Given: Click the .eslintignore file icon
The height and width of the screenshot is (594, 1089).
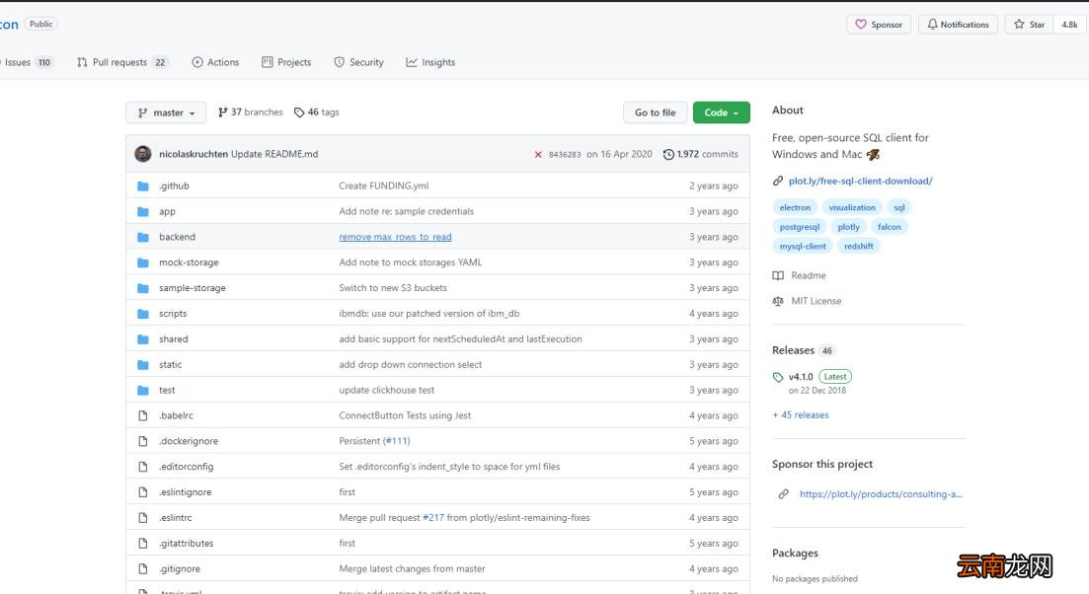Looking at the screenshot, I should pyautogui.click(x=143, y=492).
